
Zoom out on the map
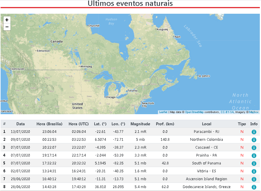click(7, 27)
